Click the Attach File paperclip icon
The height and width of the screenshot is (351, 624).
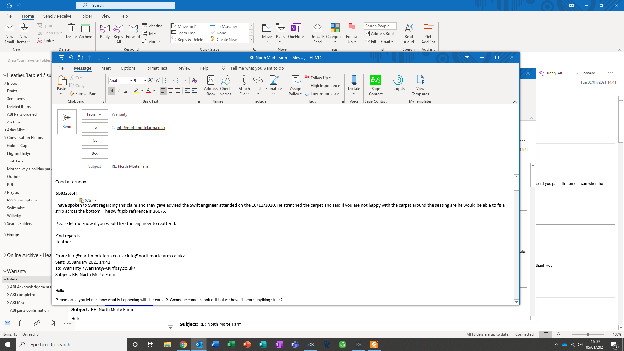point(244,81)
